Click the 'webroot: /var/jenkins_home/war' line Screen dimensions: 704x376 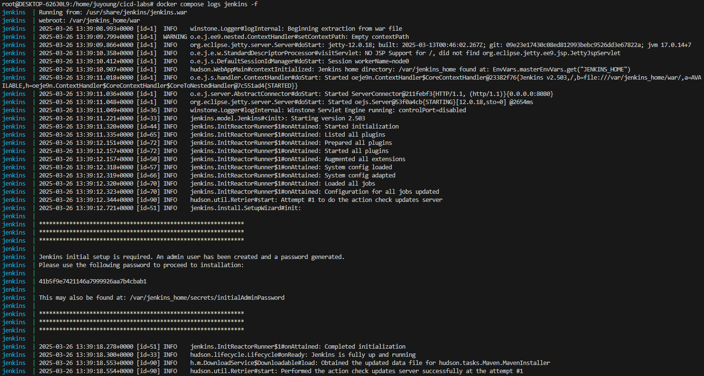89,21
